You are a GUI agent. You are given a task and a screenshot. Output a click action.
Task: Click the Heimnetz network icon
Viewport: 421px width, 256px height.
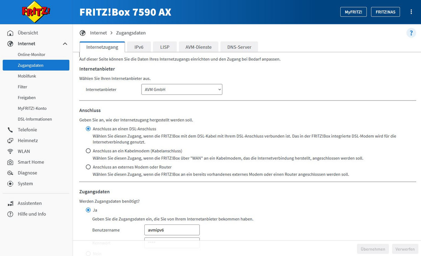point(10,141)
